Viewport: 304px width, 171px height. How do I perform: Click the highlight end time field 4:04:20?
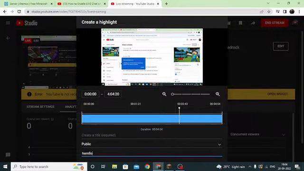click(113, 94)
